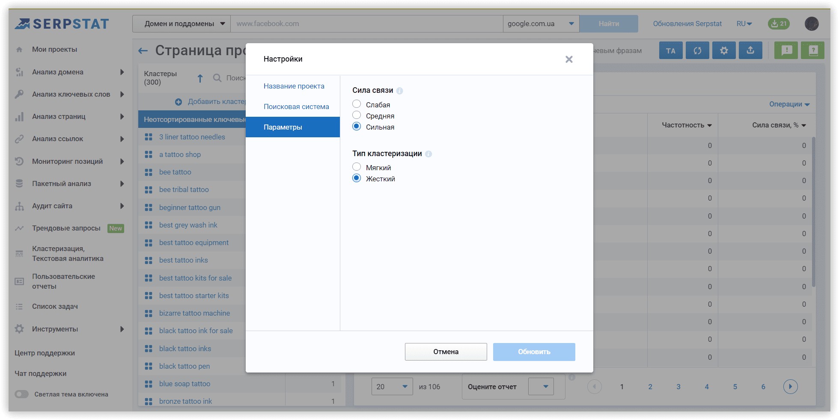This screenshot has width=839, height=420.
Task: Open settings via the gear icon
Action: 724,50
